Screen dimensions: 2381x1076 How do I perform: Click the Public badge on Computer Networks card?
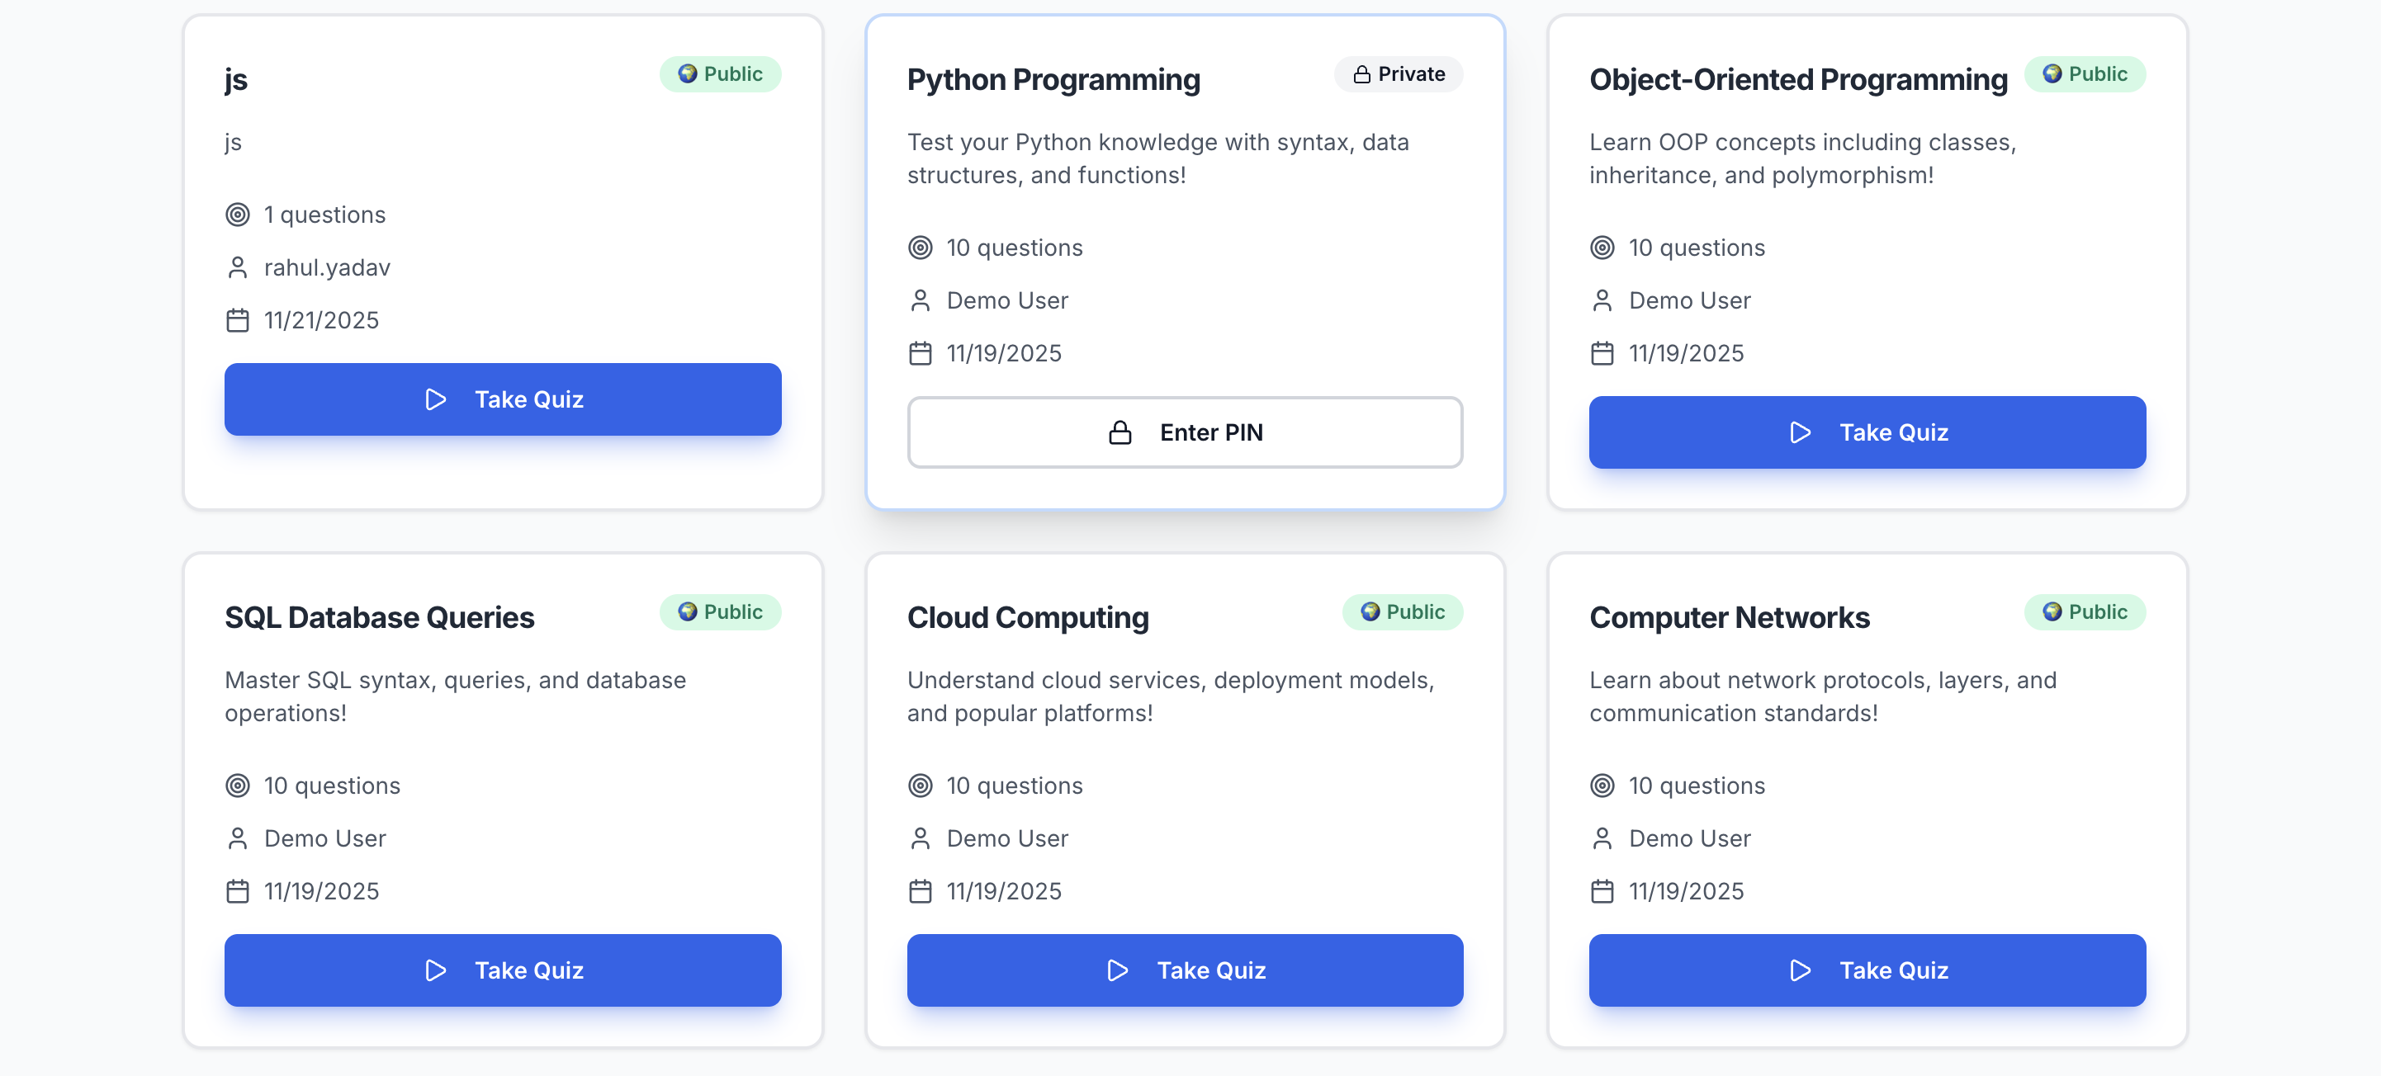tap(2085, 611)
